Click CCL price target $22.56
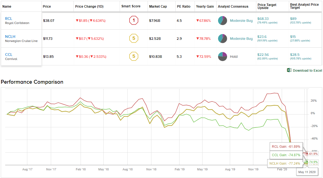The image size is (323, 178). pyautogui.click(x=263, y=55)
